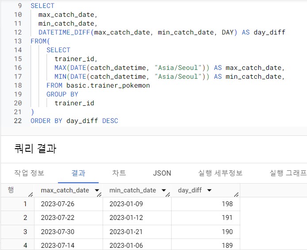Open the 차트 tab
This screenshot has height=250, width=307.
(x=119, y=173)
